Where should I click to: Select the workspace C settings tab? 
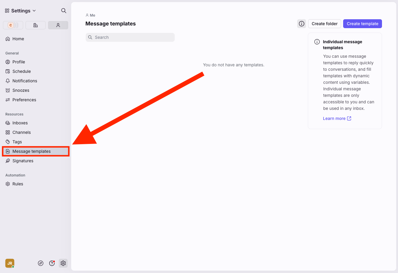coord(13,25)
